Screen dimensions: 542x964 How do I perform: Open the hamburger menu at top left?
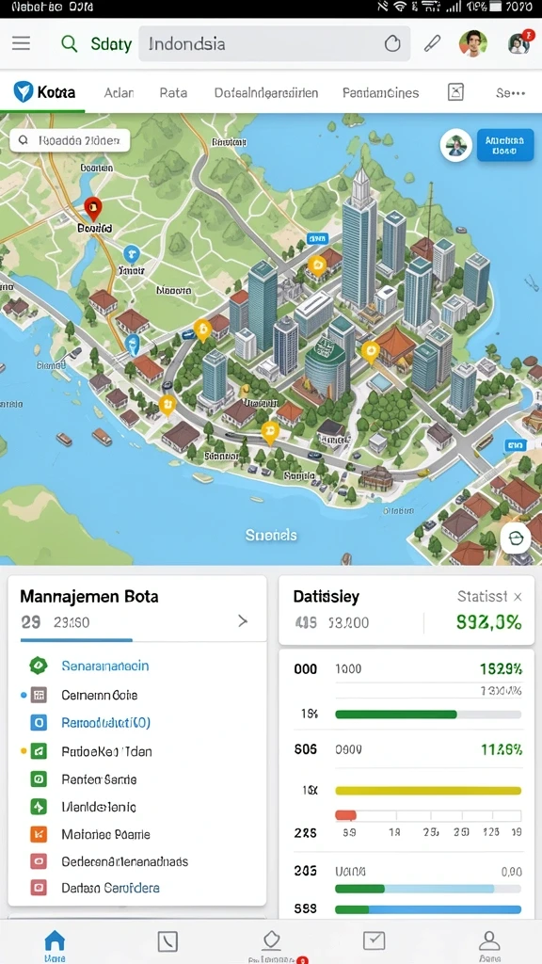(21, 43)
